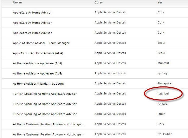The height and width of the screenshot is (138, 188).
Task: Open At Home Advisor (Mandarin Support) listing
Action: pos(38,84)
